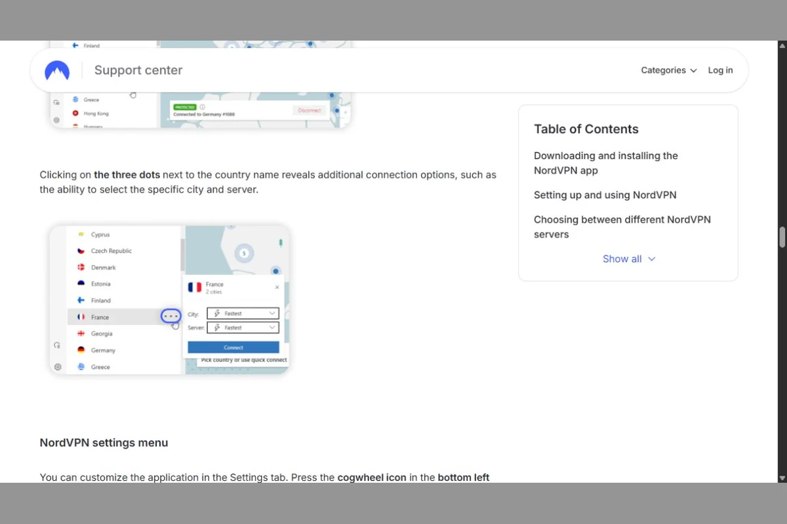The image size is (787, 524).
Task: Click the scrollbar up arrow
Action: tap(782, 46)
